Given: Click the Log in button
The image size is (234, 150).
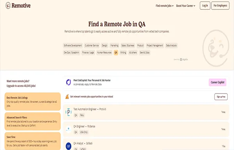Looking at the screenshot, I should 205,6.
